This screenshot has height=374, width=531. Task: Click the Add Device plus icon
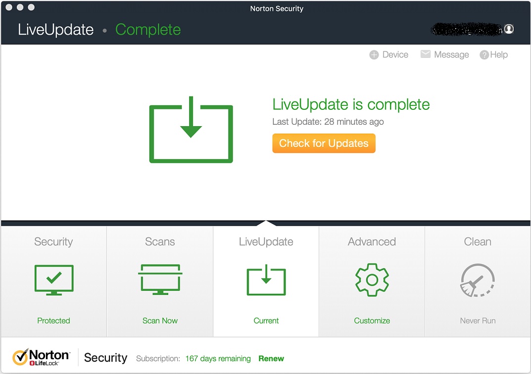[x=374, y=55]
